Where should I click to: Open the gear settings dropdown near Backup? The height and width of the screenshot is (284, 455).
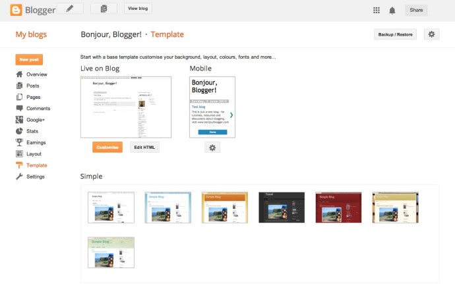(x=431, y=34)
